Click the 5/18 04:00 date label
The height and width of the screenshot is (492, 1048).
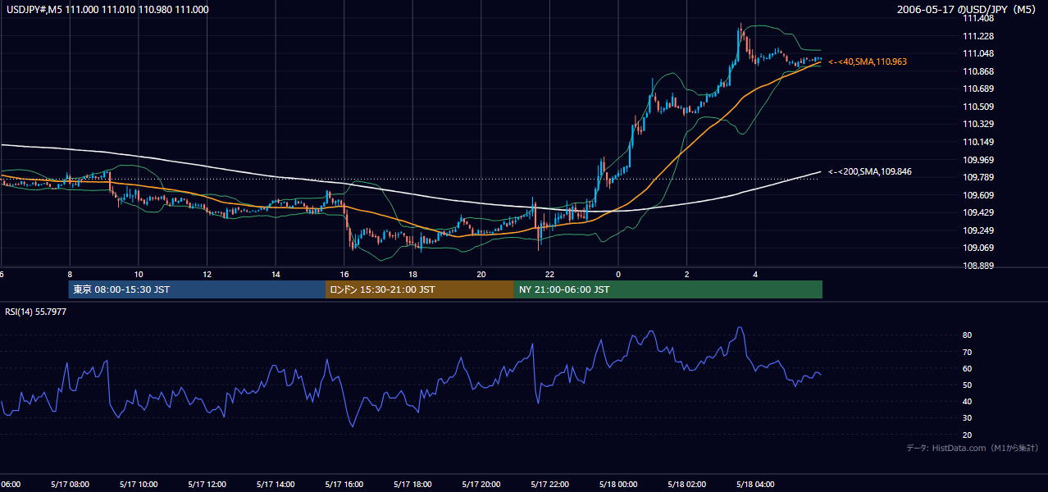[x=755, y=485]
